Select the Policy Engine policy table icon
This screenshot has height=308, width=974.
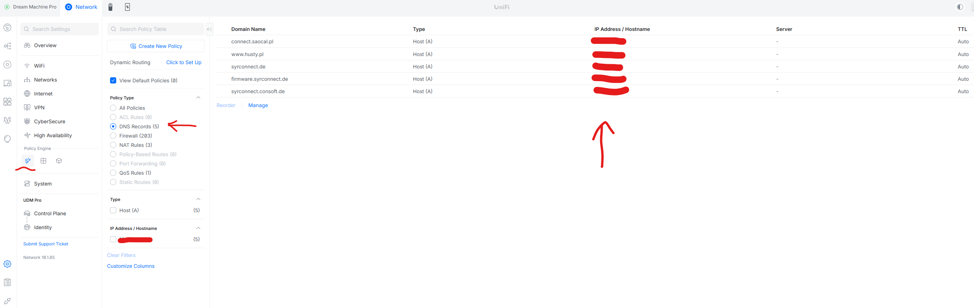(x=28, y=161)
